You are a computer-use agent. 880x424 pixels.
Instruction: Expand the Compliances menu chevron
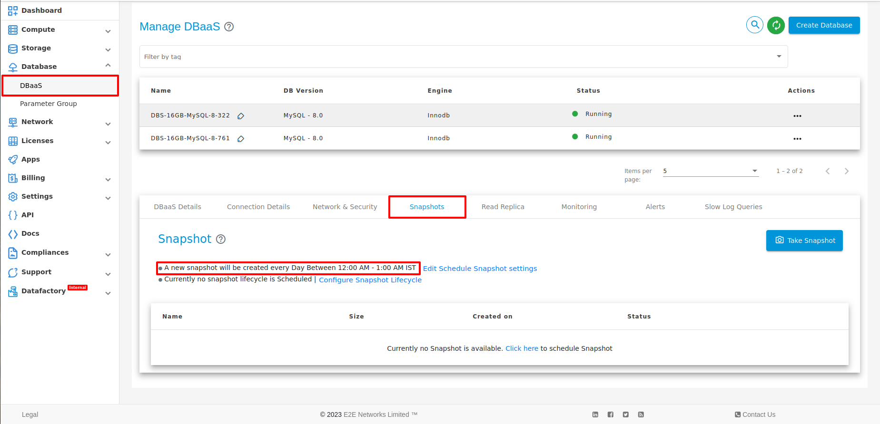tap(108, 255)
